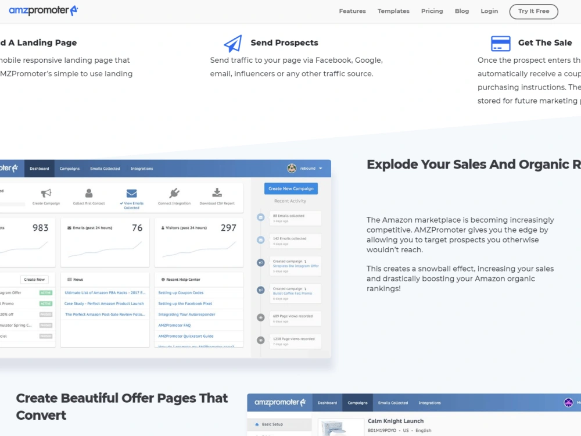
Task: Open Case Study Perfect Amazon Product Launch
Action: (x=104, y=303)
